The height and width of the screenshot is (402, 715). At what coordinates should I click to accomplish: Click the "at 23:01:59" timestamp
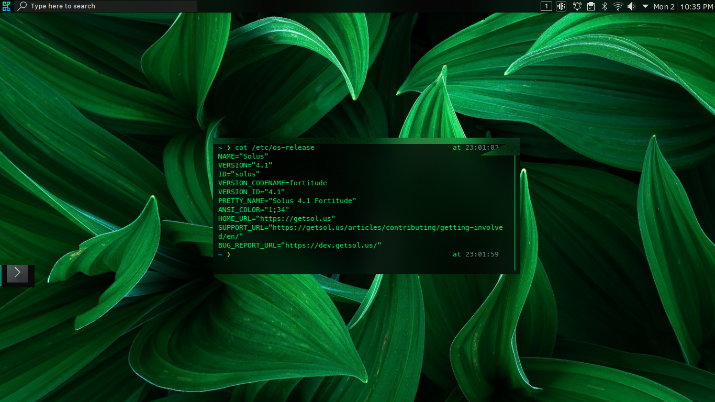coord(475,254)
